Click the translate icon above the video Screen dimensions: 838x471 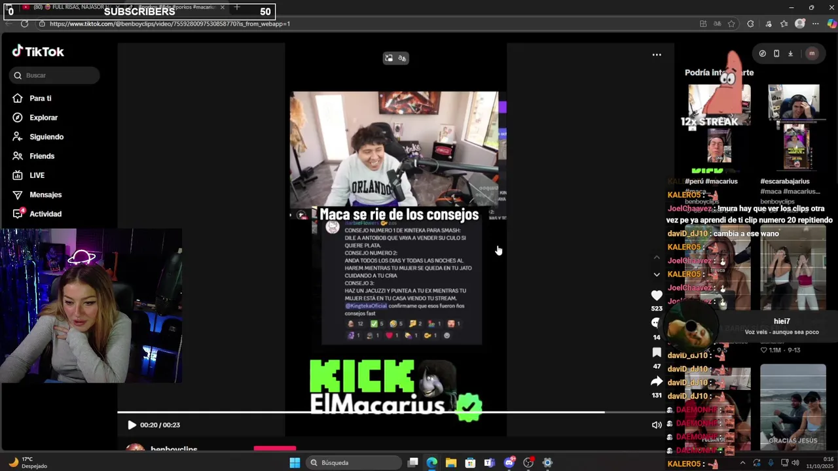[402, 58]
